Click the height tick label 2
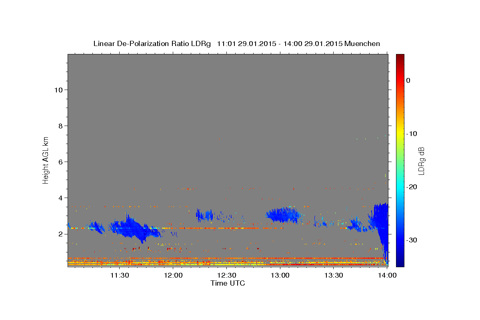 60,234
